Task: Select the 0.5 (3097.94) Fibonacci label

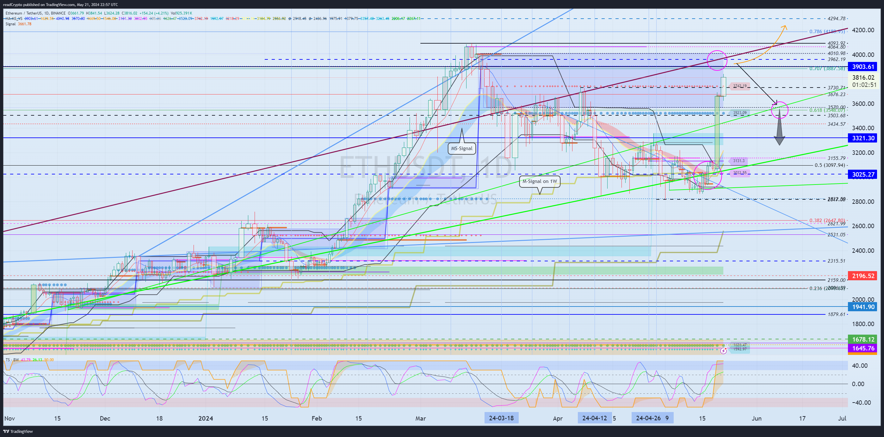Action: point(830,165)
